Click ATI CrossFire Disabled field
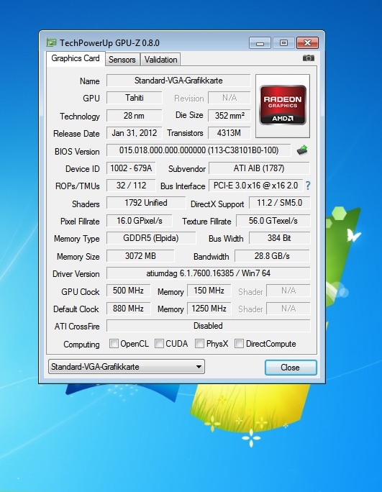Image resolution: width=382 pixels, height=492 pixels. (209, 326)
